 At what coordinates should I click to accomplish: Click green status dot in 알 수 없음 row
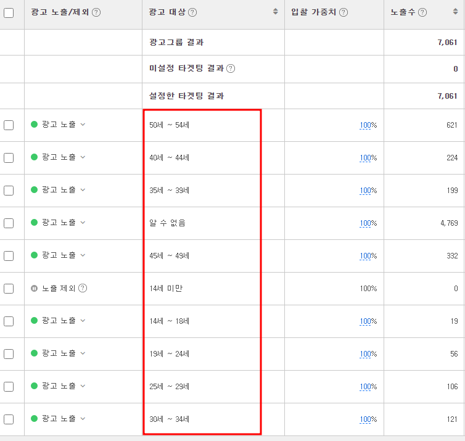(34, 223)
